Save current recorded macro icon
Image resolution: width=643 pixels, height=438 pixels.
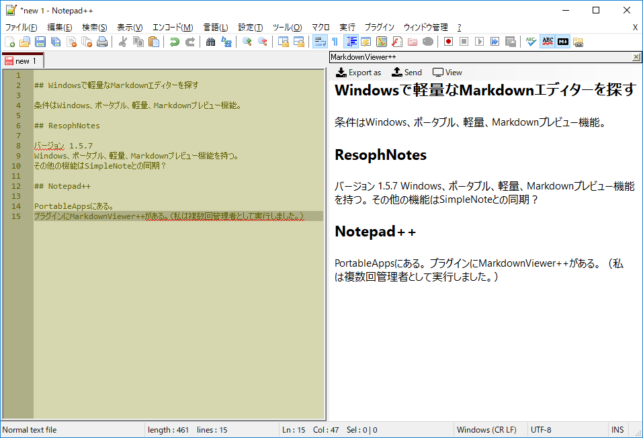510,42
